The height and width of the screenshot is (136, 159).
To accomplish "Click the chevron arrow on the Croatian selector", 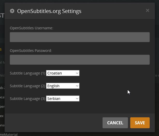I will click(x=77, y=73).
